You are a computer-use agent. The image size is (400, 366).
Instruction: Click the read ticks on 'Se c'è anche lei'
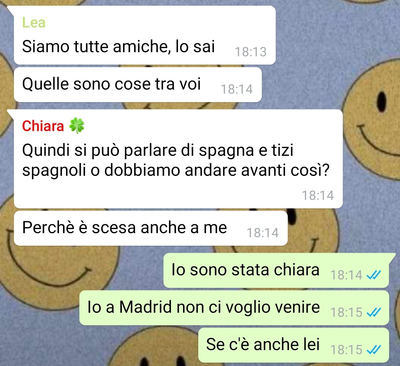pyautogui.click(x=374, y=350)
